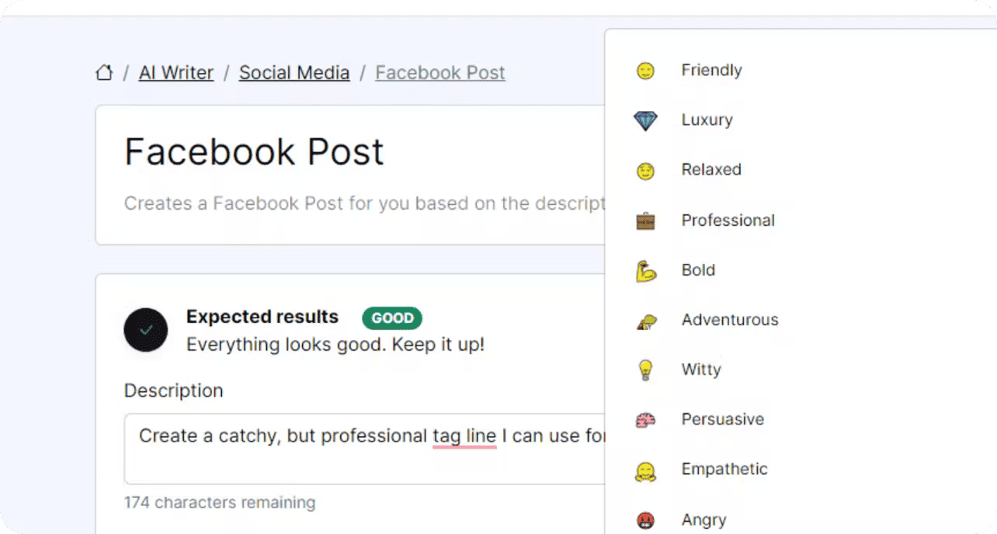This screenshot has height=534, width=997.
Task: Click the red angry face icon
Action: coord(645,521)
